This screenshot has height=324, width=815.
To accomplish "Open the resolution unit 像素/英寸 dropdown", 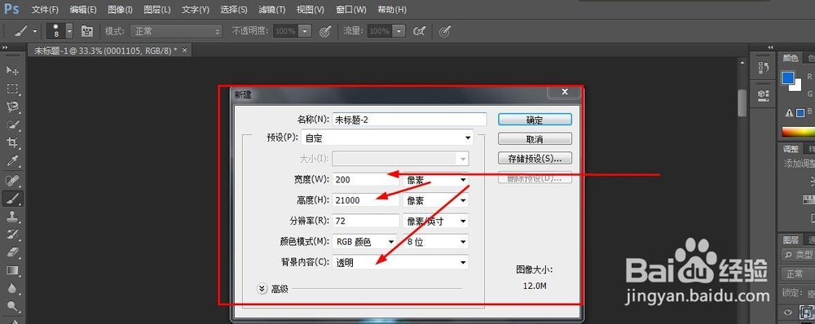I will (435, 221).
